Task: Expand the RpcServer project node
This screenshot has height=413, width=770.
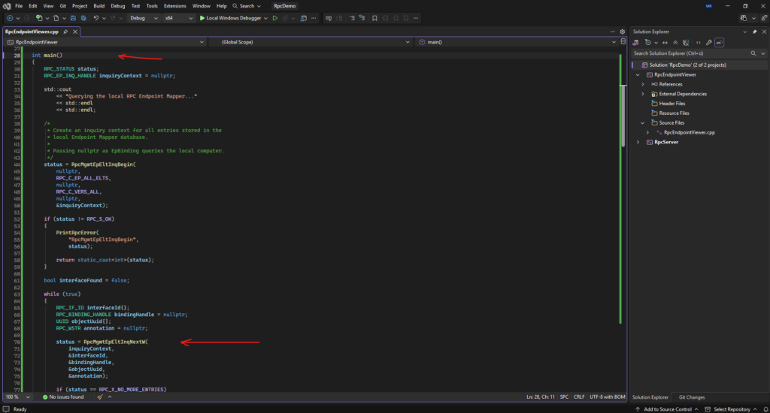Action: (638, 142)
